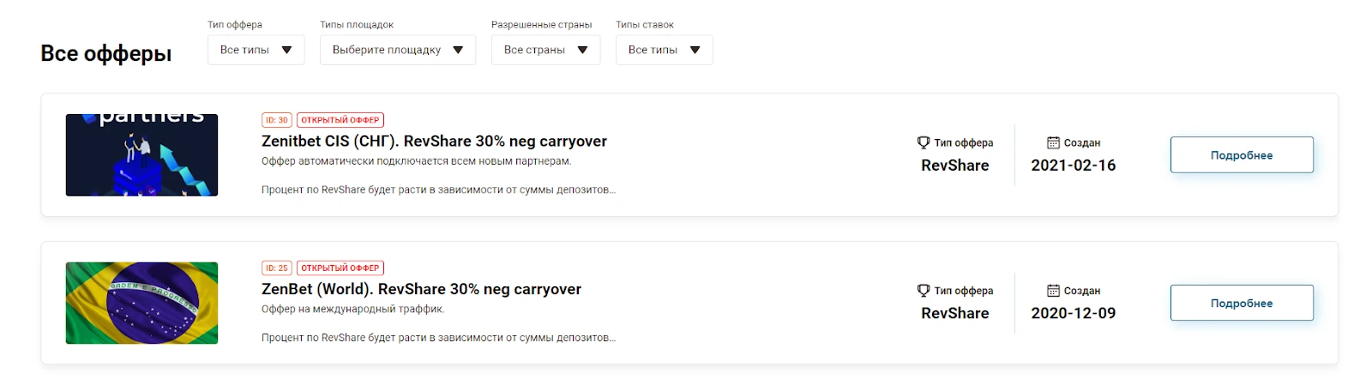This screenshot has width=1372, height=385.
Task: Expand the 'Все страны' dropdown
Action: pos(545,50)
